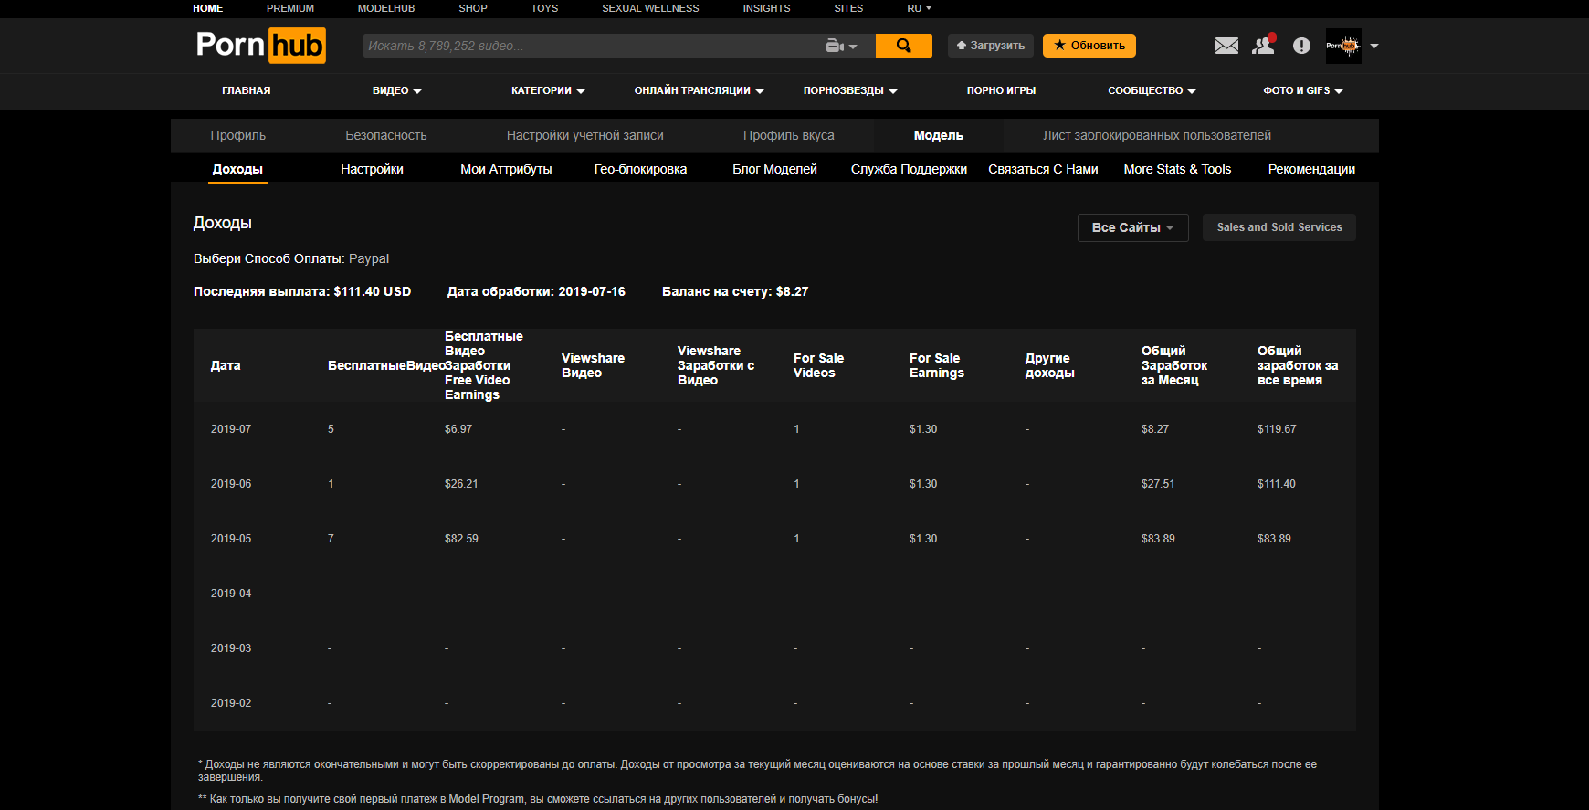Open the ВИДЕО navigation dropdown
This screenshot has height=810, width=1589.
tap(396, 90)
